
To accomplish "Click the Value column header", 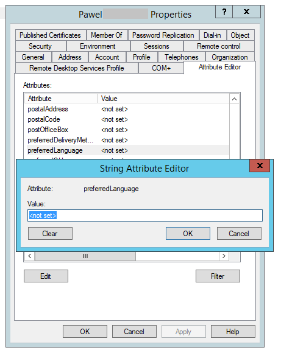I will pos(163,99).
